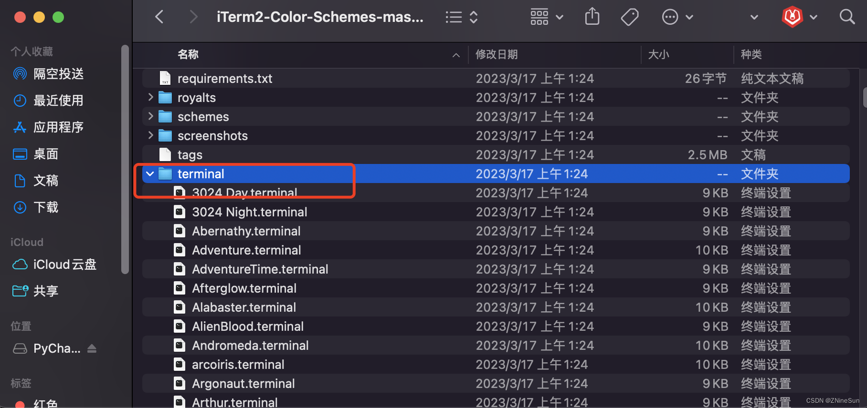Screen dimensions: 867x408
Task: Click the Share toolbar icon
Action: 592,17
